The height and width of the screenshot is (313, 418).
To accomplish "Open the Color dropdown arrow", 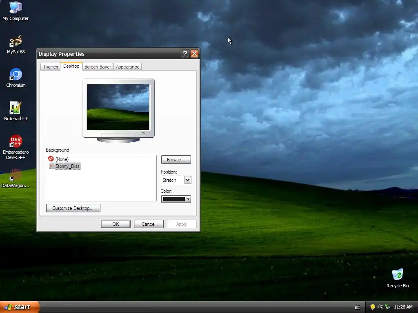I will 189,199.
